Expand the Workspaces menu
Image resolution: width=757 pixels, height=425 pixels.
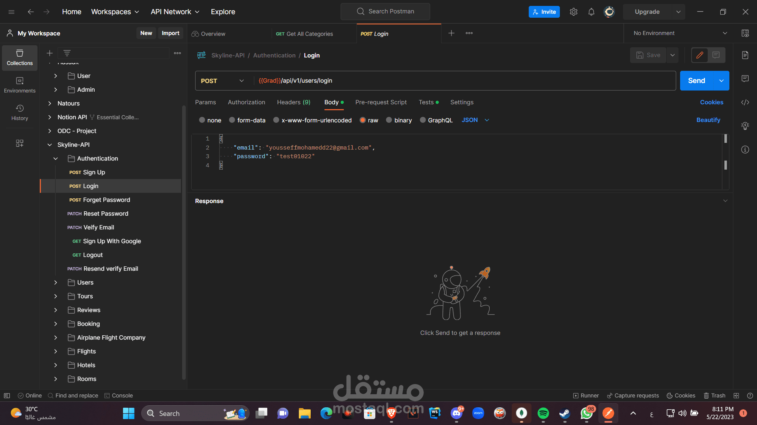(x=115, y=12)
